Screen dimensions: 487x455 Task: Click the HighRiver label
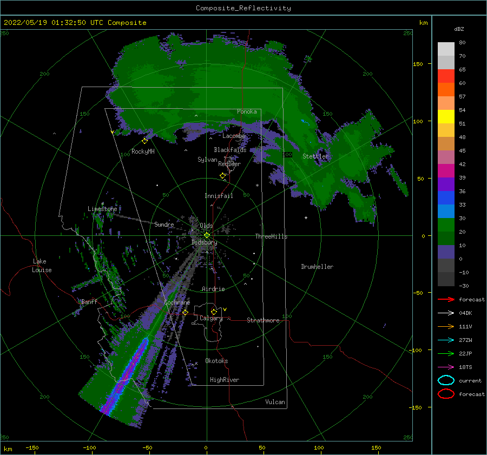(225, 380)
